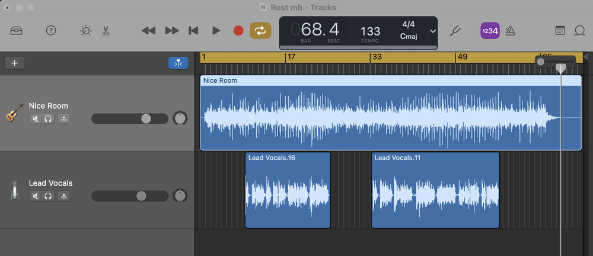Image resolution: width=593 pixels, height=256 pixels.
Task: Open the Library panel icon
Action: (x=17, y=30)
